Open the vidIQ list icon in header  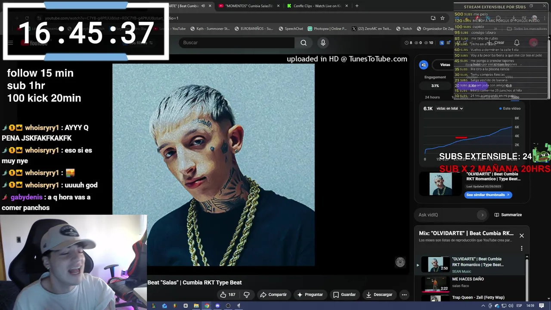click(x=448, y=43)
